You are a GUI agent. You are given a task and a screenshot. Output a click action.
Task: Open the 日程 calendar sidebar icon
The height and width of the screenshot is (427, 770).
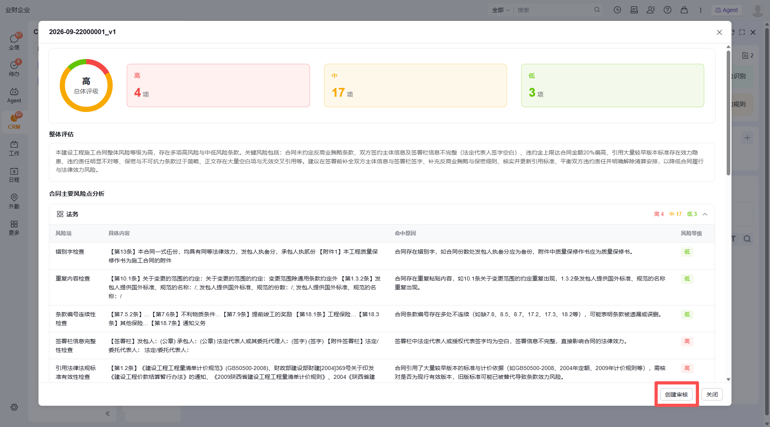(x=14, y=175)
